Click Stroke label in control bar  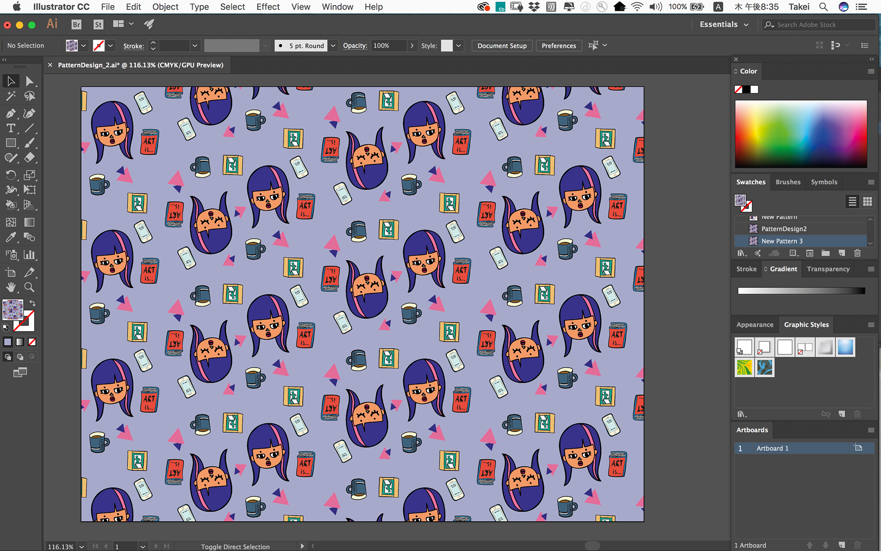click(134, 46)
